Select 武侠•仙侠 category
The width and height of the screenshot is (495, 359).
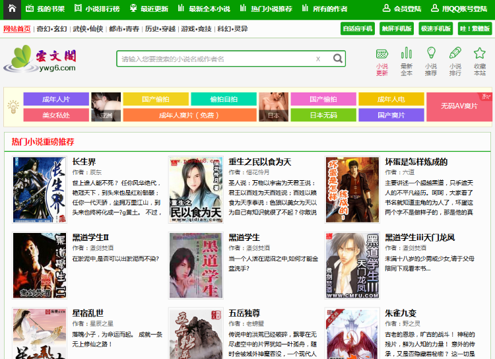pyautogui.click(x=88, y=29)
